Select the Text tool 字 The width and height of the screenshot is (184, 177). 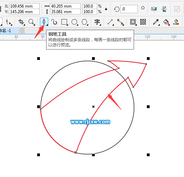coord(98,22)
